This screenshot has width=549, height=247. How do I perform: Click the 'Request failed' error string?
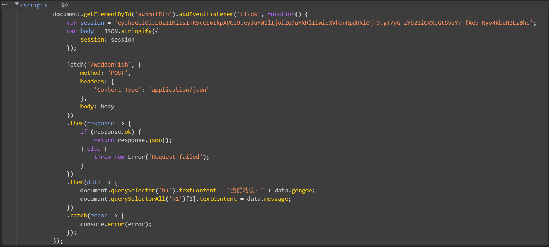pyautogui.click(x=175, y=157)
